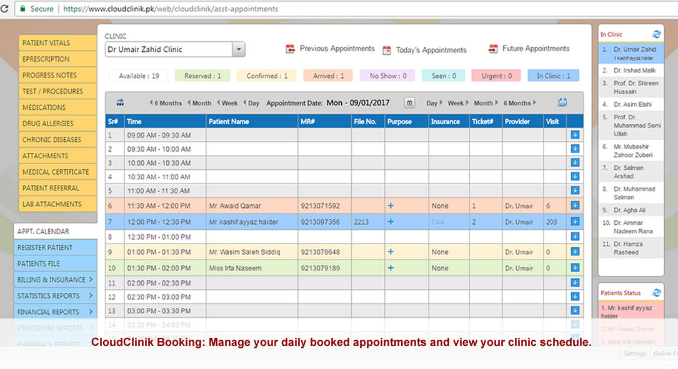Go back one Month using the chevron
The image size is (678, 369).
(199, 102)
